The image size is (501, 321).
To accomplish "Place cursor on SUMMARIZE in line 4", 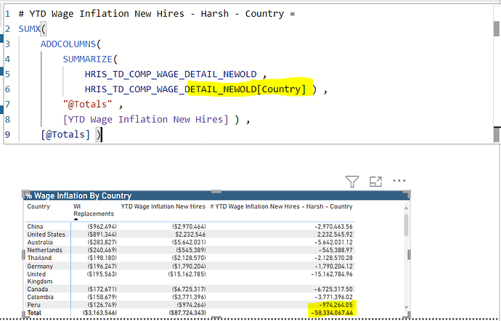I will click(x=88, y=59).
